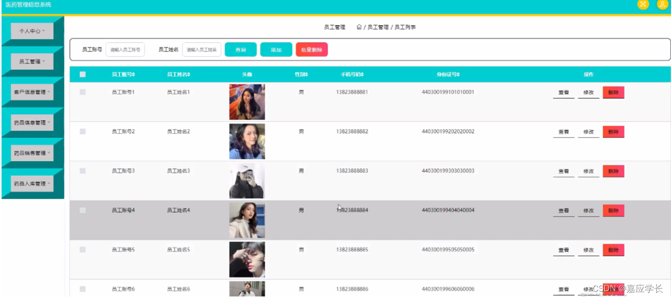The width and height of the screenshot is (671, 298).
Task: Edit 员工账号2 with 修改 button
Action: (x=589, y=132)
